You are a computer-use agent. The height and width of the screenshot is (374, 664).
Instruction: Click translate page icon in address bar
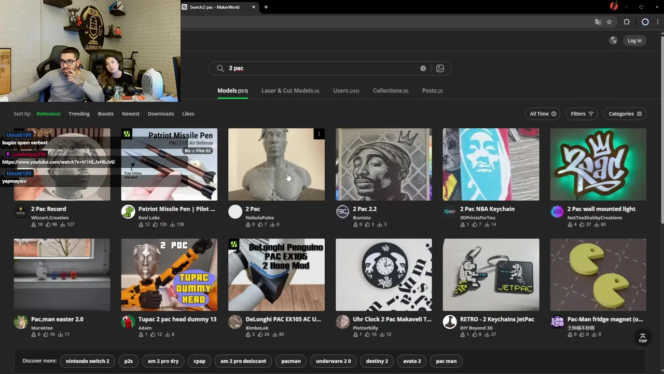598,22
